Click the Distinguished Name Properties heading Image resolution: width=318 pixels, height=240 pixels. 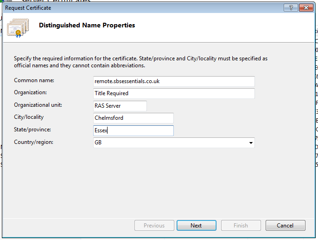point(87,26)
